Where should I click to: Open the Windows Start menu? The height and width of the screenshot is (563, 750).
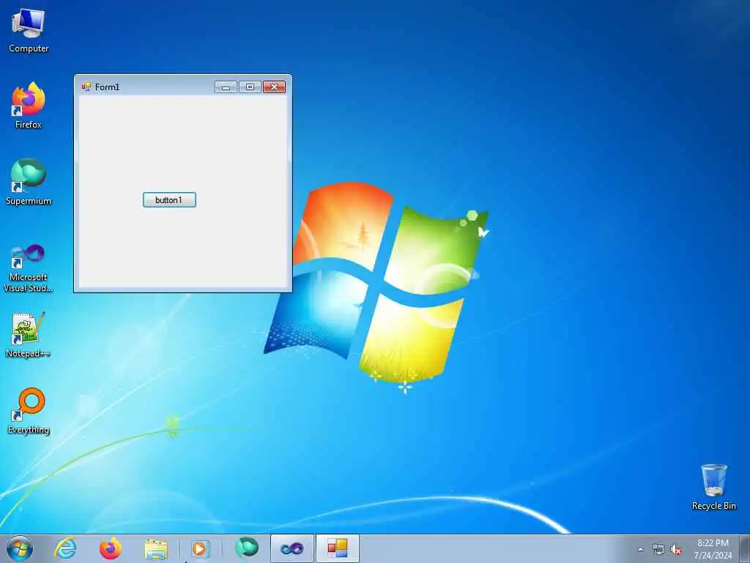20,548
